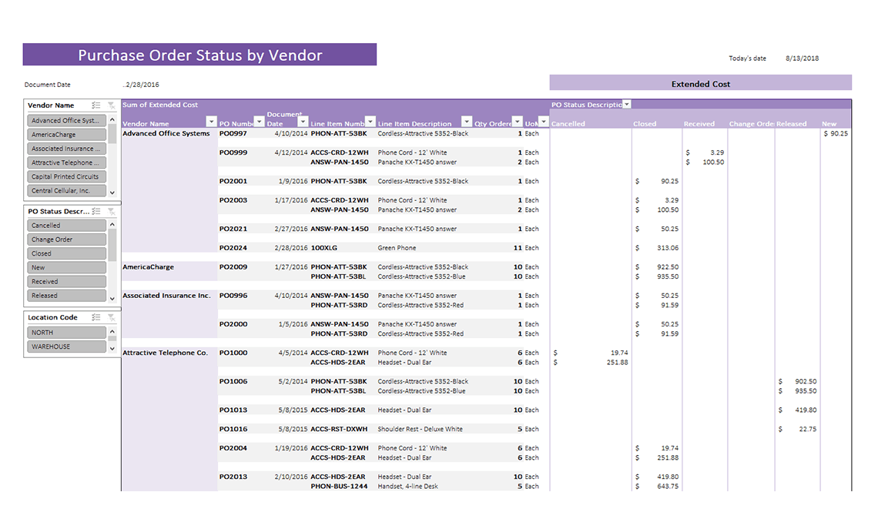Click Location Code slicer scrollbar thumb

tap(112, 339)
